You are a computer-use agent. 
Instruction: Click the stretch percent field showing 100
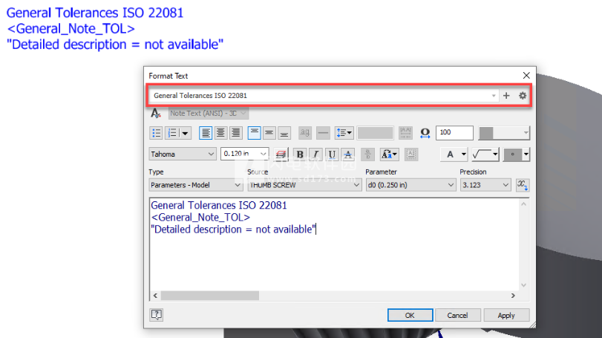pos(454,133)
